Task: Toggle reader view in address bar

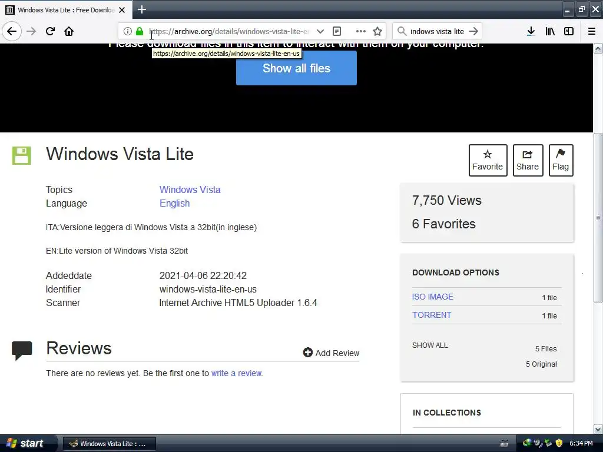Action: (x=337, y=31)
